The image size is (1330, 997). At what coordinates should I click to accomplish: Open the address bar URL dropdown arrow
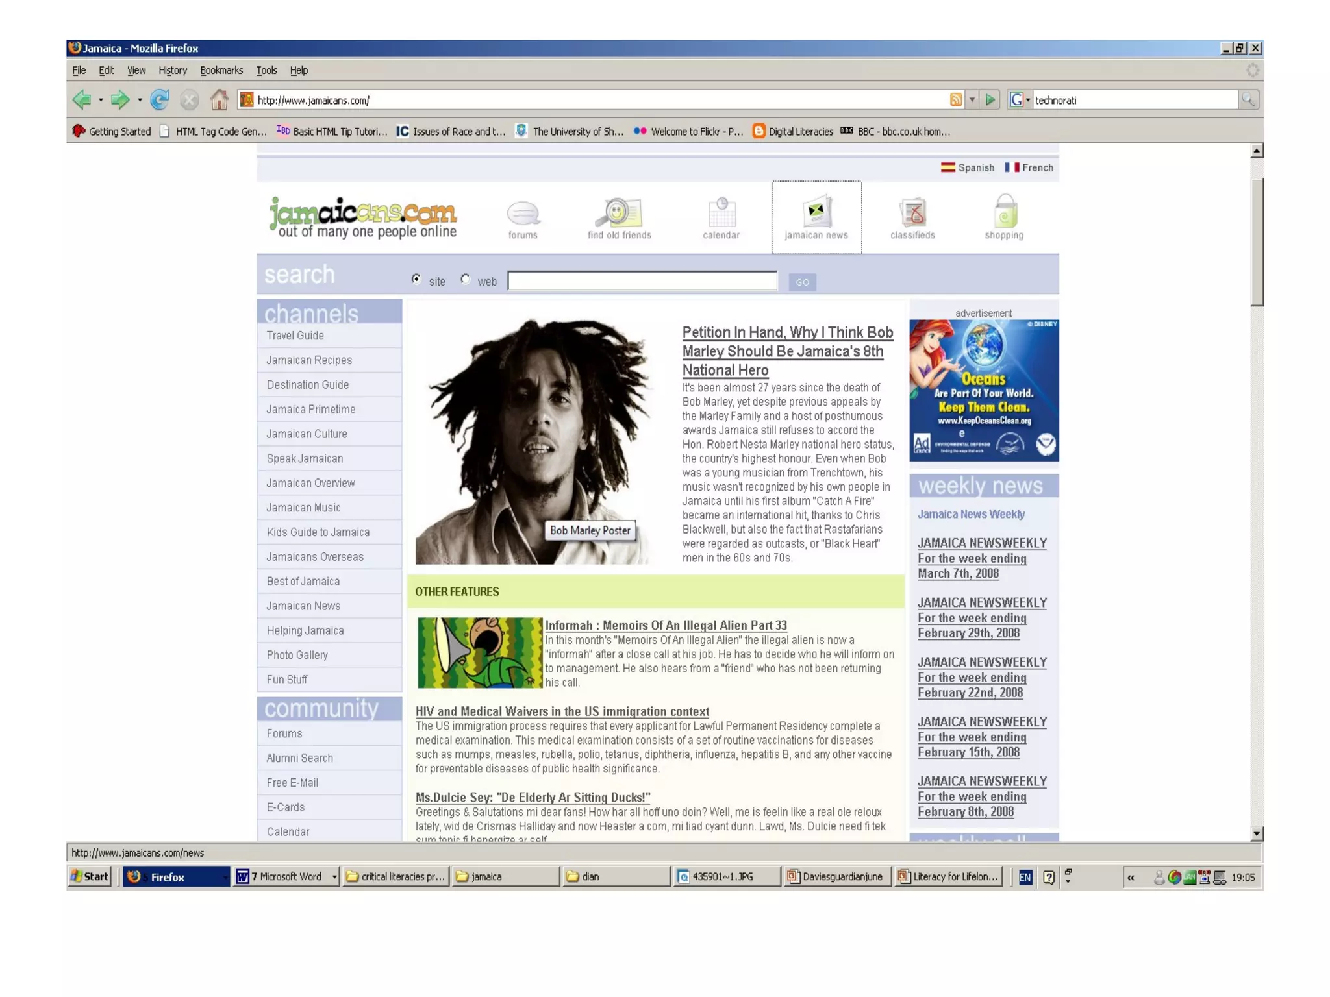tap(972, 99)
